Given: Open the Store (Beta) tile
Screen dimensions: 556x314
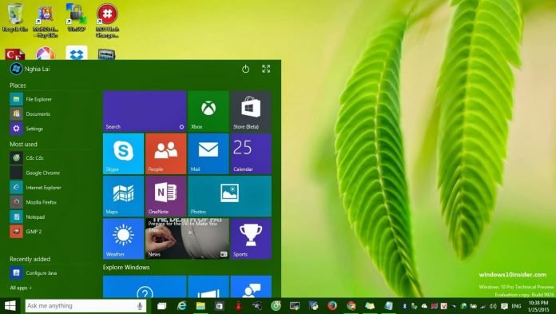Looking at the screenshot, I should [x=251, y=111].
